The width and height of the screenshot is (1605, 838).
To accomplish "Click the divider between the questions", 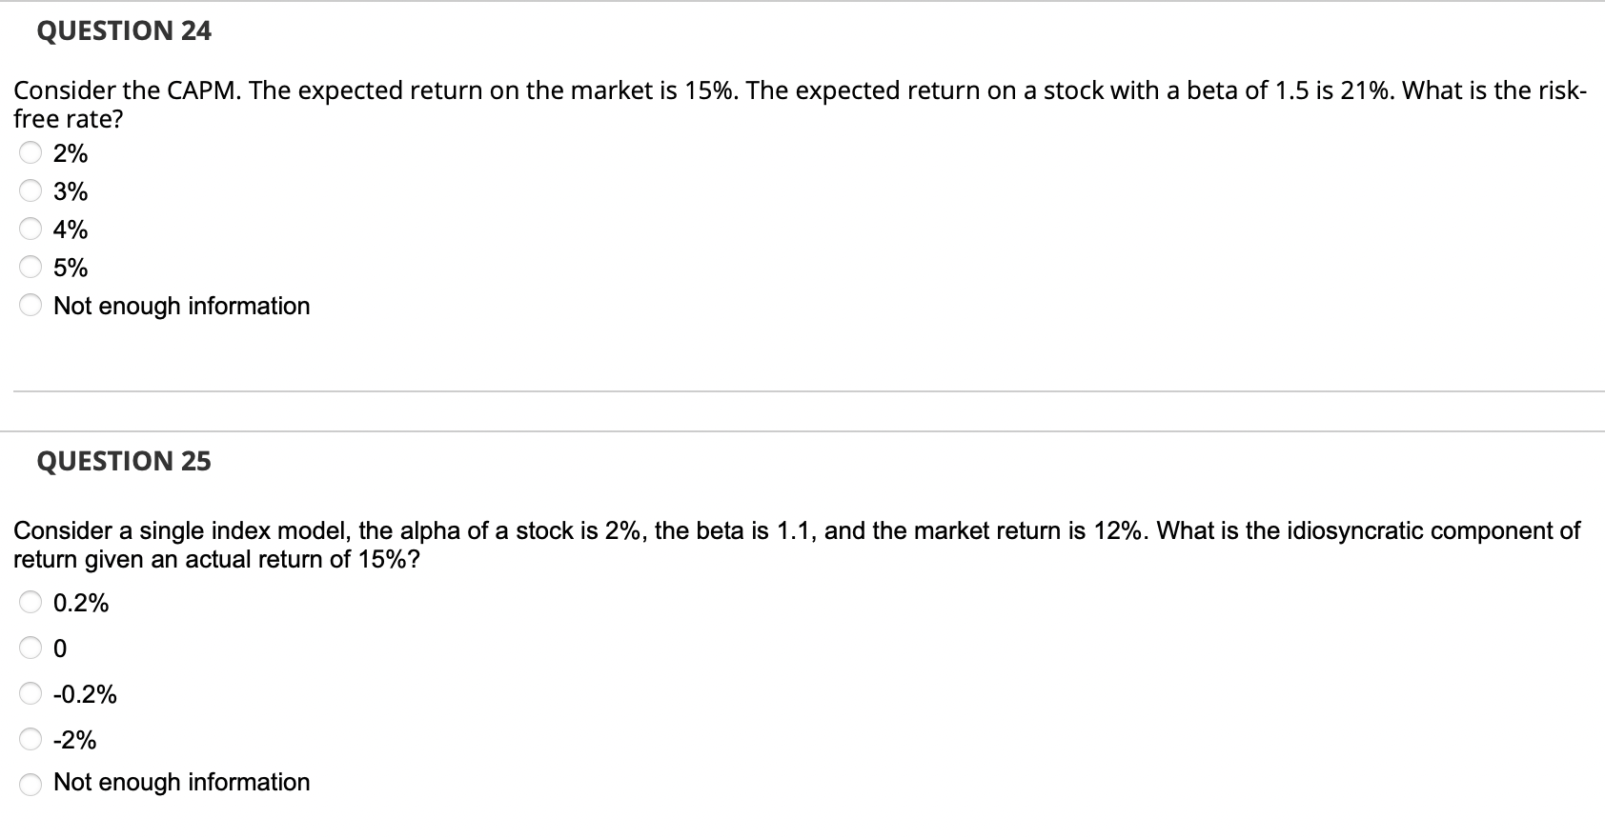I will click(802, 390).
